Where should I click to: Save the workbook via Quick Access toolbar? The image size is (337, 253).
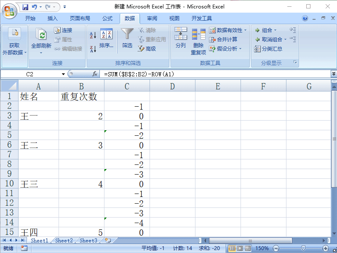[25, 6]
